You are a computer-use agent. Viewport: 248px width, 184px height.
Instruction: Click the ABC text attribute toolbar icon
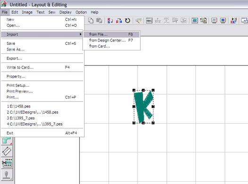click(149, 21)
